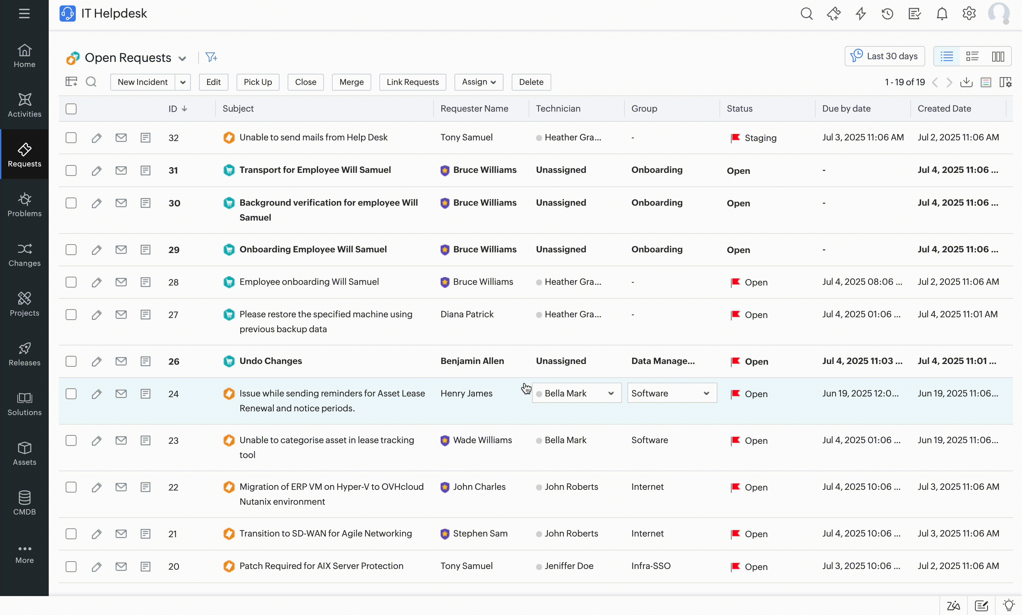Navigate to the Problems module
1022x615 pixels.
click(x=24, y=204)
